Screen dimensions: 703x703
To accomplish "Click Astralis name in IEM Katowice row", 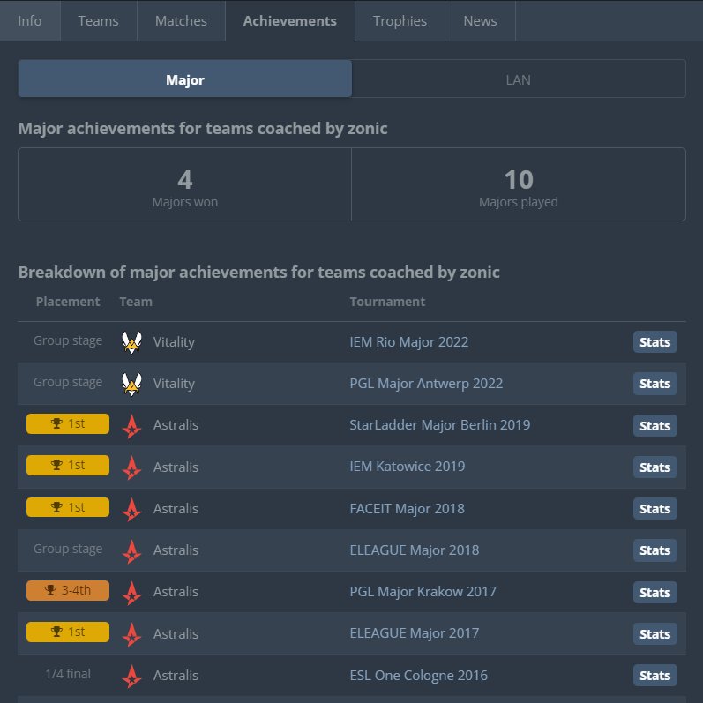I will (x=176, y=467).
